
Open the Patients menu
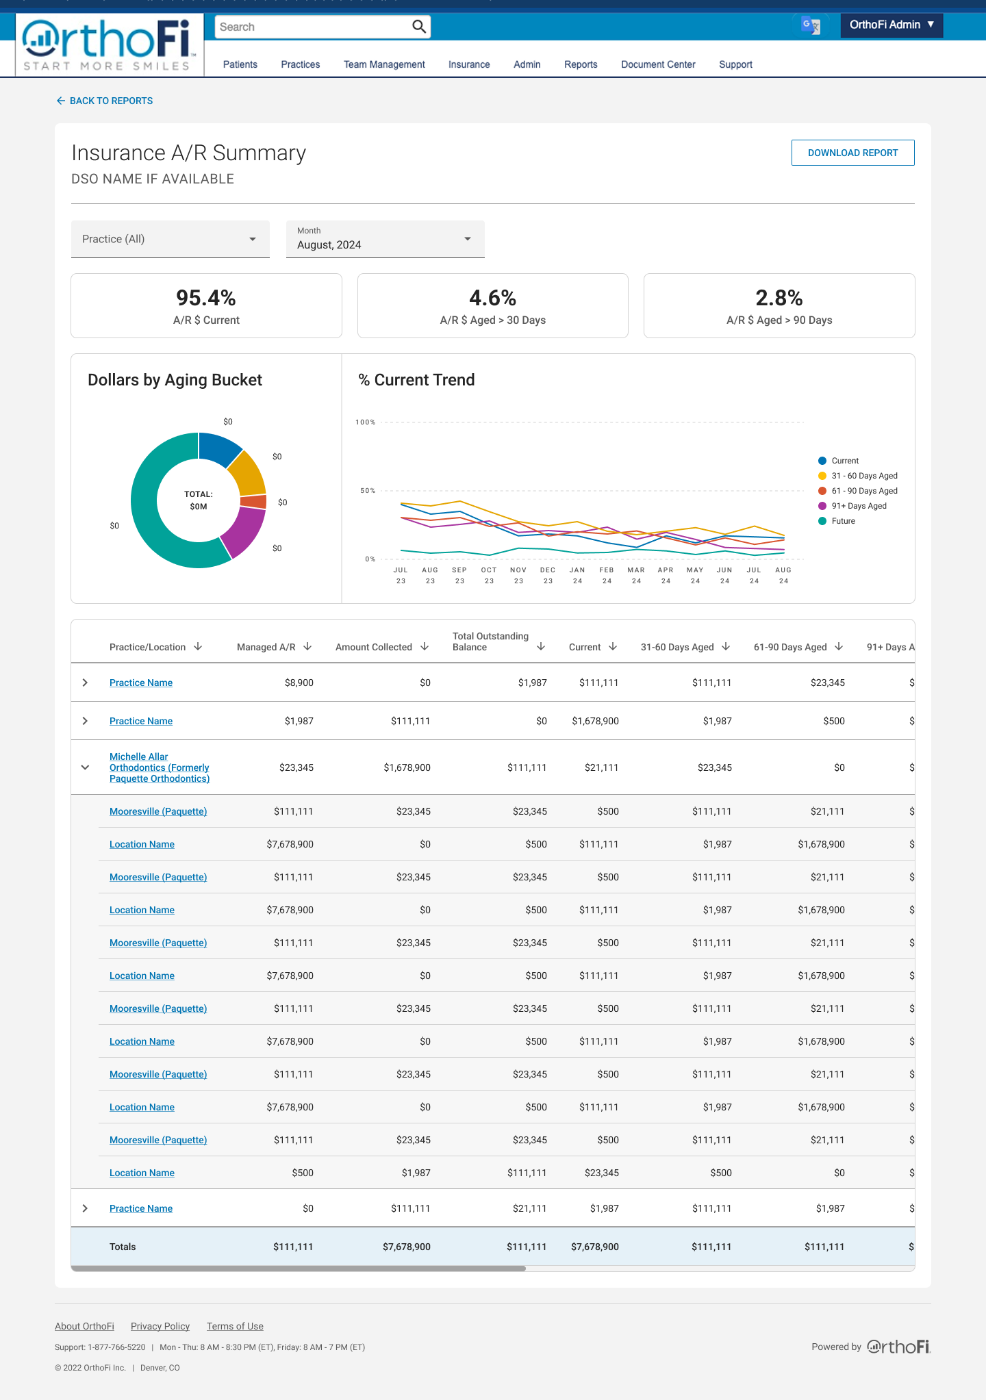pyautogui.click(x=240, y=64)
